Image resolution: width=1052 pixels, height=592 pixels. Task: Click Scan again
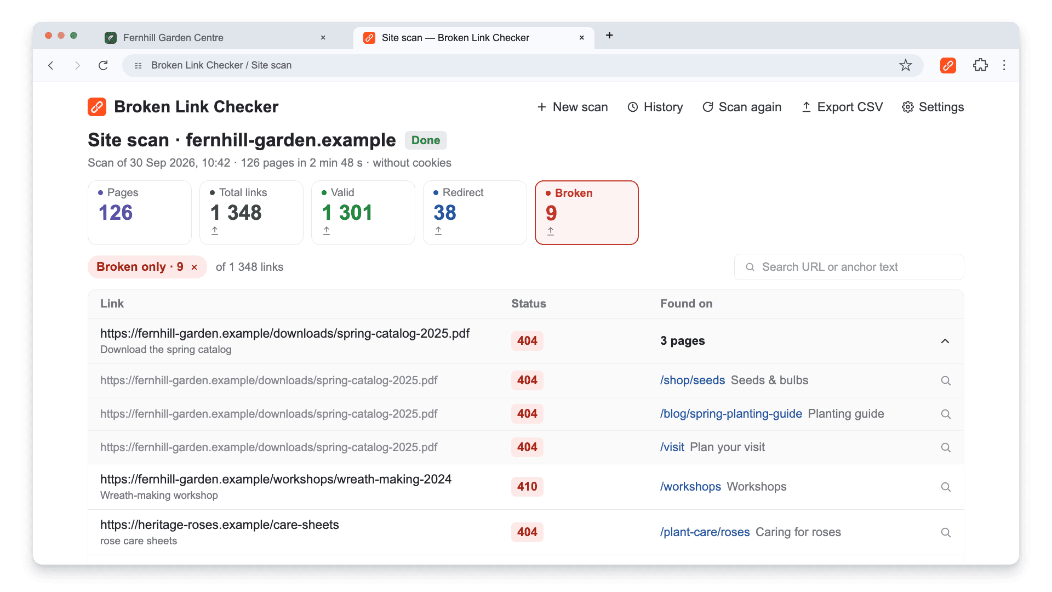click(x=742, y=107)
